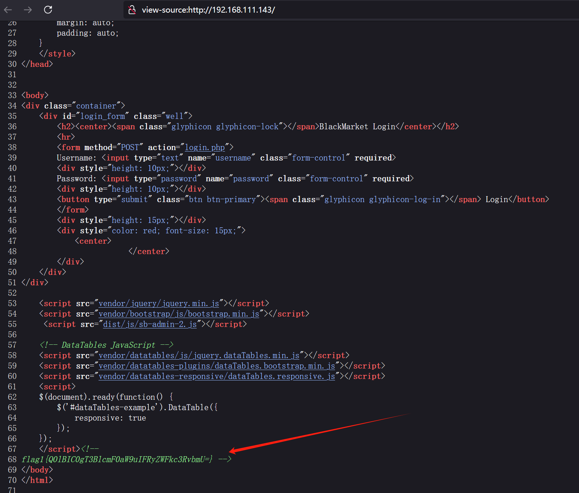This screenshot has width=579, height=493.
Task: Click the <hr> tag on line 37
Action: 66,137
